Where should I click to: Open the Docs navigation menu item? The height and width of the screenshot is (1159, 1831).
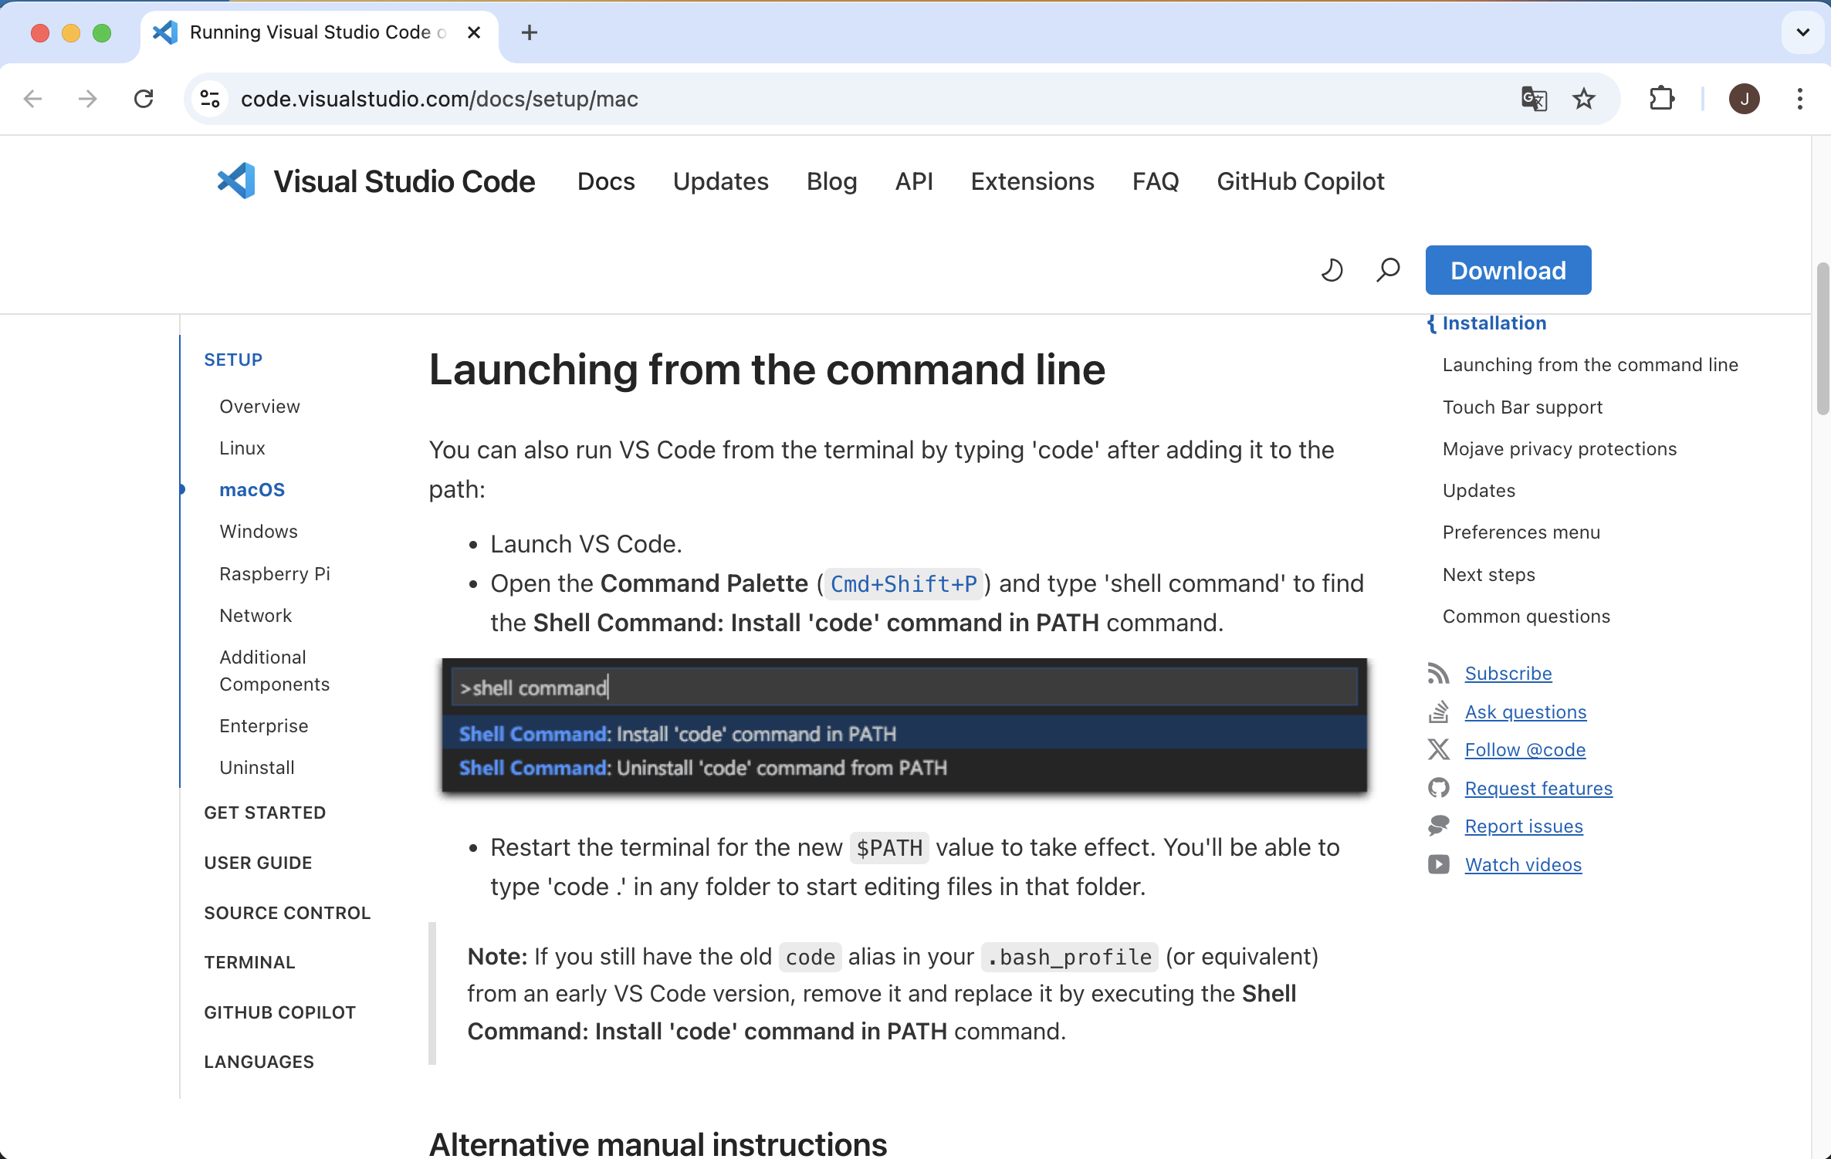pos(606,181)
